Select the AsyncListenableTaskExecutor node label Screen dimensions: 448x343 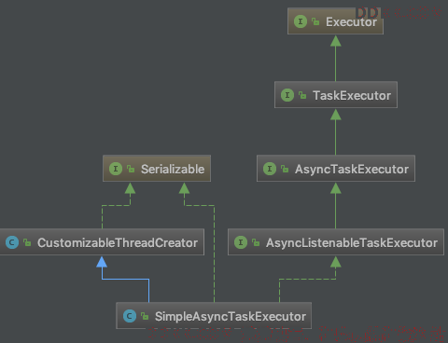(x=352, y=242)
